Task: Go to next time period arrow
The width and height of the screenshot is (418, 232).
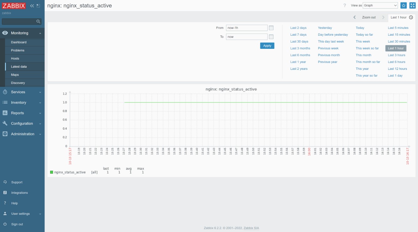Action: coord(383,17)
